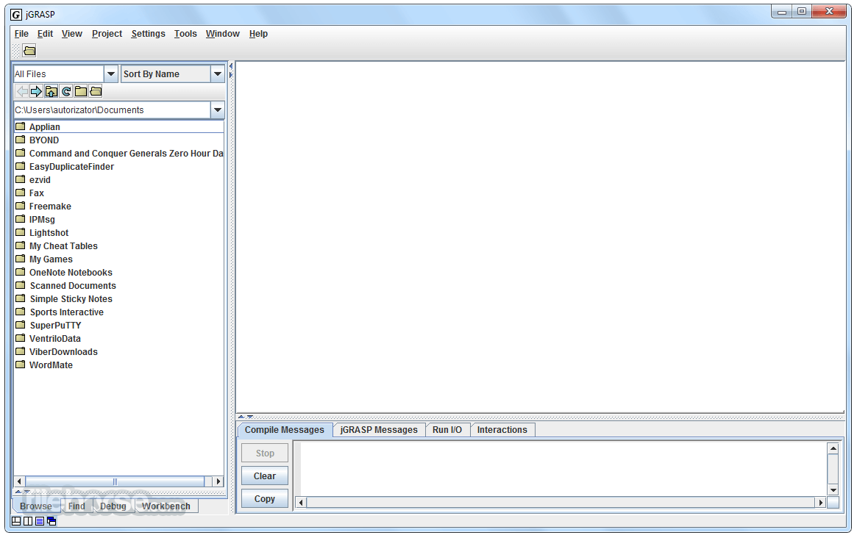Click the overlapping windows cascade icon in the status bar
The width and height of the screenshot is (857, 538).
pos(51,521)
